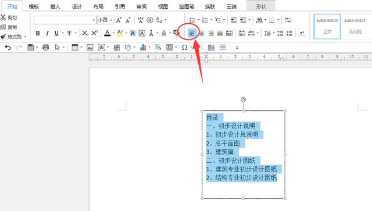
Task: Click the yellow text highlight color
Action: pyautogui.click(x=120, y=33)
